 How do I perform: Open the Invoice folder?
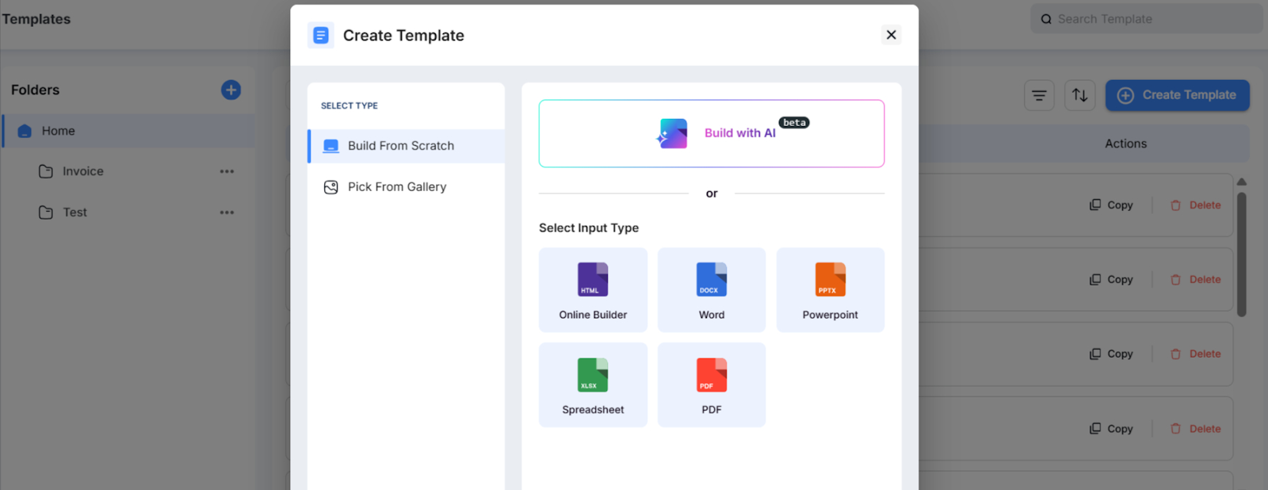83,171
